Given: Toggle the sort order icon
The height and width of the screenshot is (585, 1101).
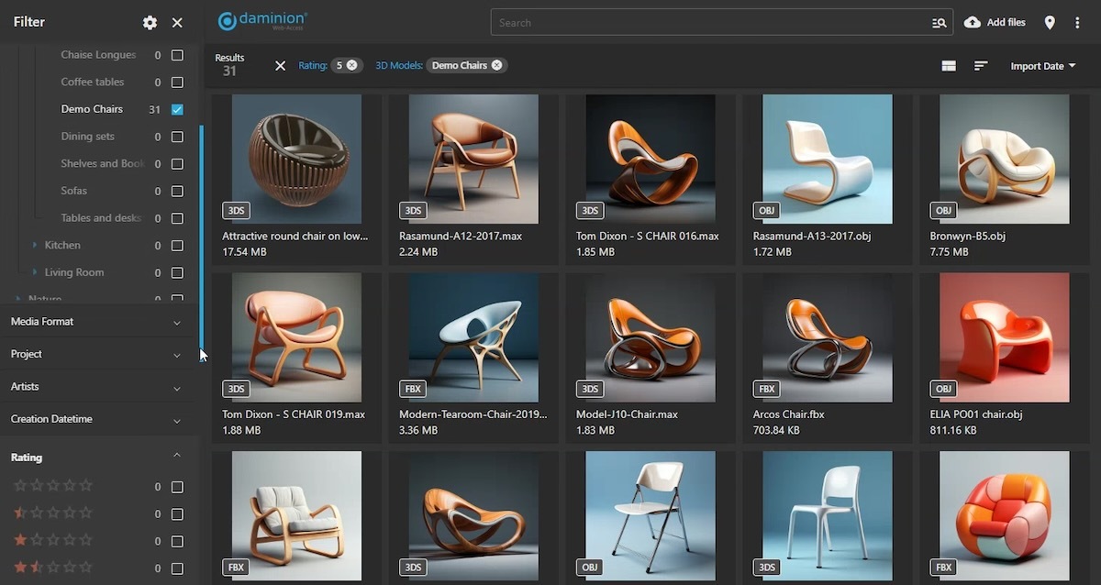Looking at the screenshot, I should pos(981,66).
